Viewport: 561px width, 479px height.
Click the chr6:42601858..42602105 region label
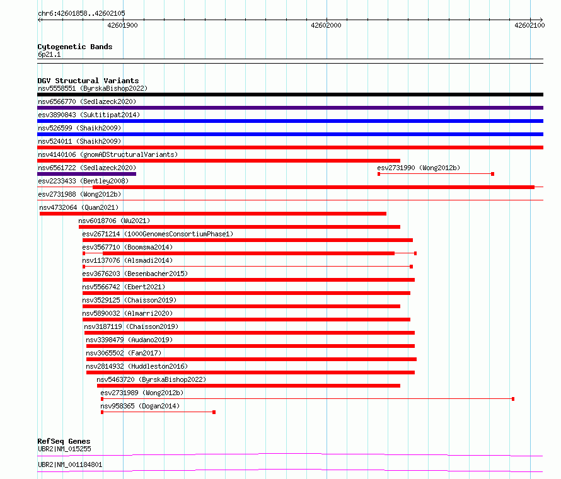pos(81,13)
